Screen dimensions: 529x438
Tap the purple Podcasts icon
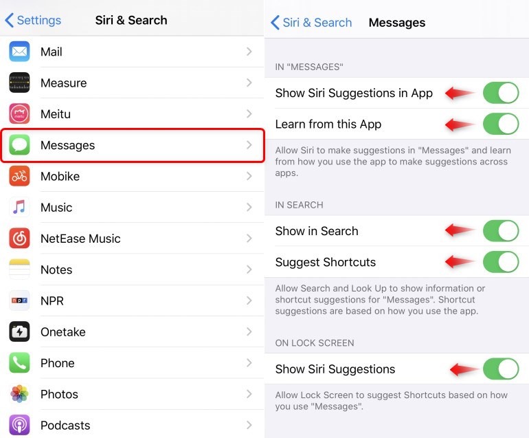[x=19, y=425]
